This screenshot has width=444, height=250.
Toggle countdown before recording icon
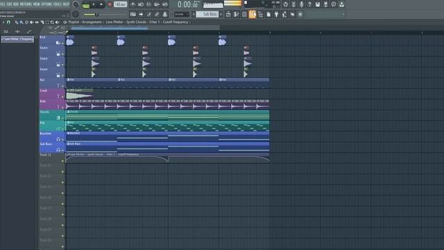[x=148, y=4]
